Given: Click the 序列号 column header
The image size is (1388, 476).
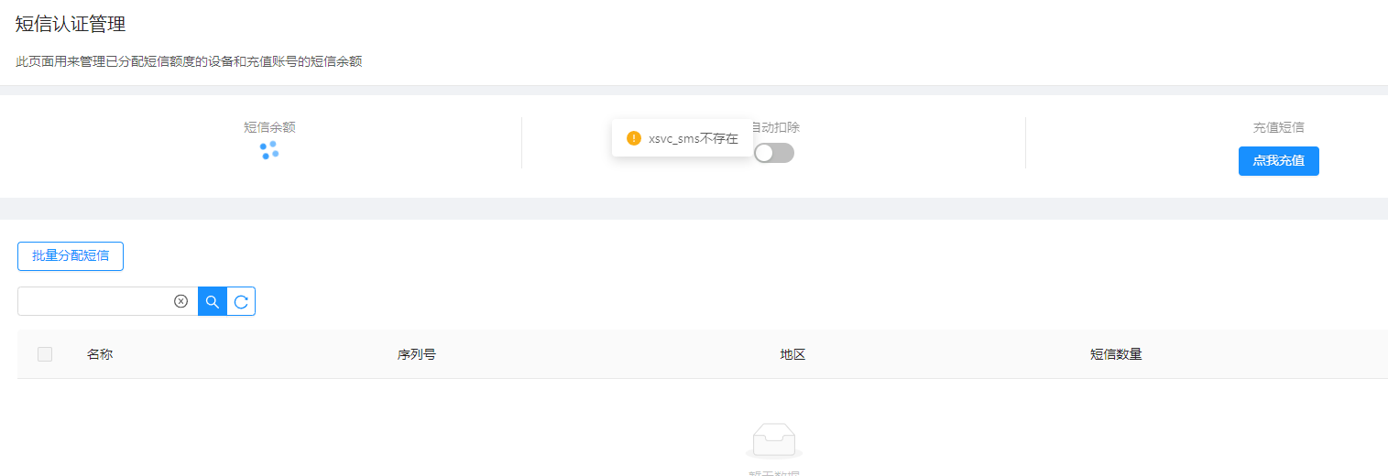Looking at the screenshot, I should (x=416, y=354).
